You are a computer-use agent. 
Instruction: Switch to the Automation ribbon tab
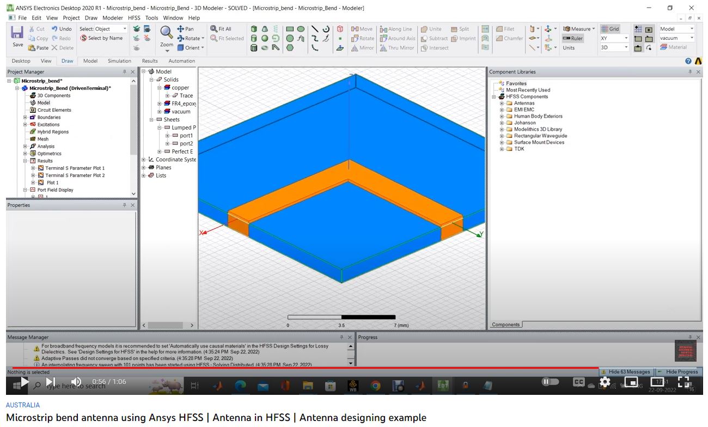(182, 61)
